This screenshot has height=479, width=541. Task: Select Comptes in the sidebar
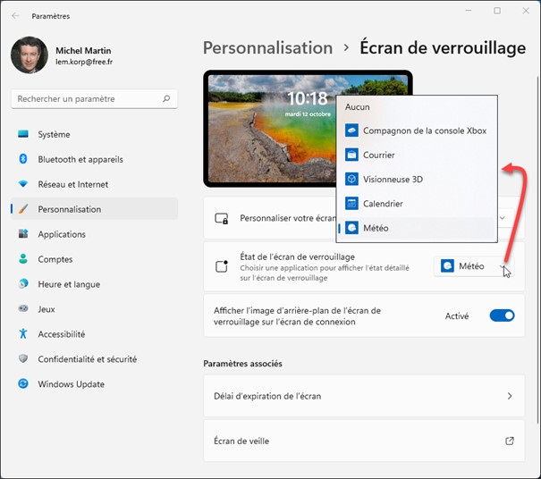click(95, 259)
